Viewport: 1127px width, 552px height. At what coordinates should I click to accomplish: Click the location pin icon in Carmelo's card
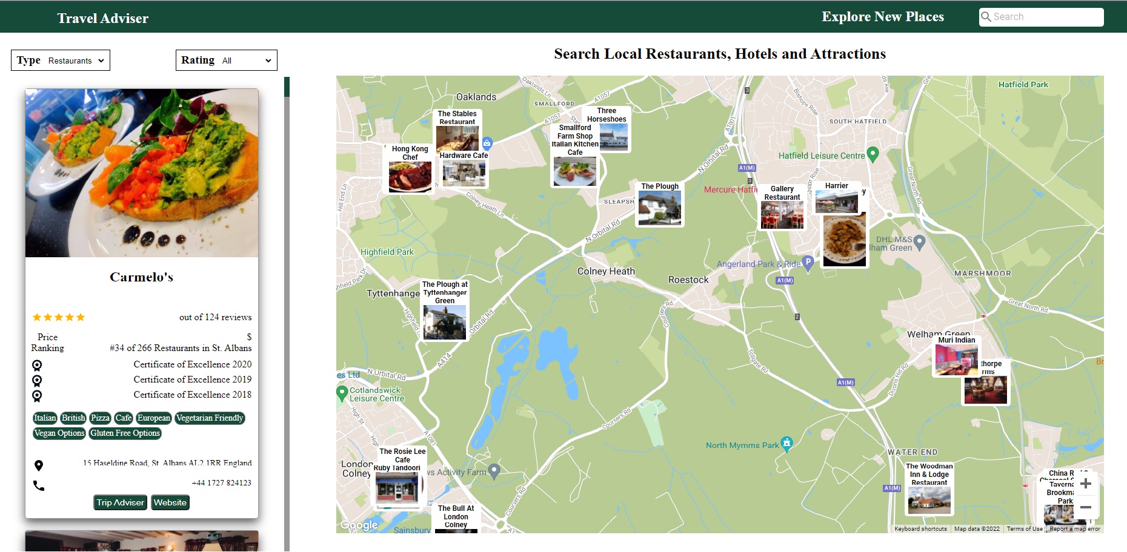pos(39,465)
